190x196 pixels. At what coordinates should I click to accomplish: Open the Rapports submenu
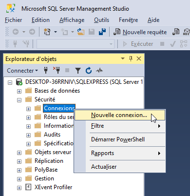pos(120,153)
